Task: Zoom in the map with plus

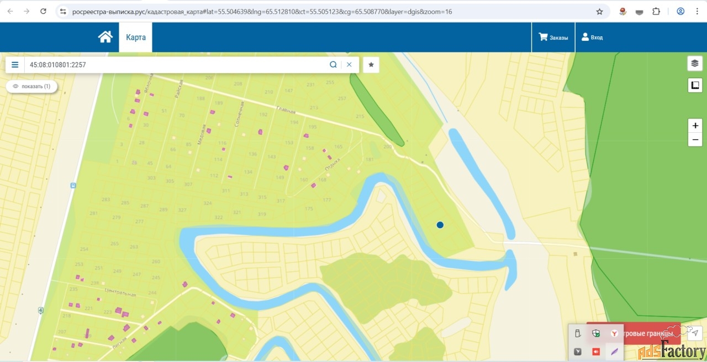Action: [x=695, y=126]
